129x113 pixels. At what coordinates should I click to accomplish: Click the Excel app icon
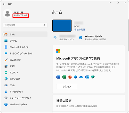point(64,77)
